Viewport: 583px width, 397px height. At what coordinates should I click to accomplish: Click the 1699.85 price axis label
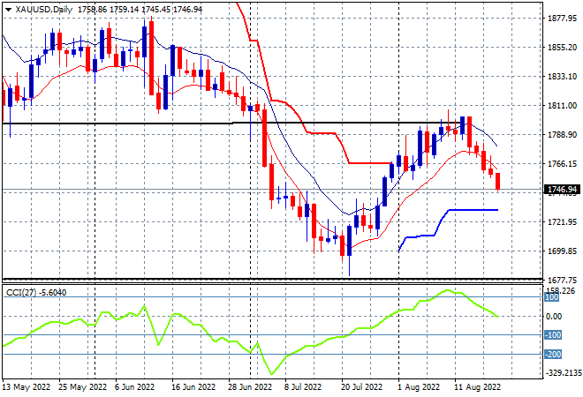coord(562,251)
